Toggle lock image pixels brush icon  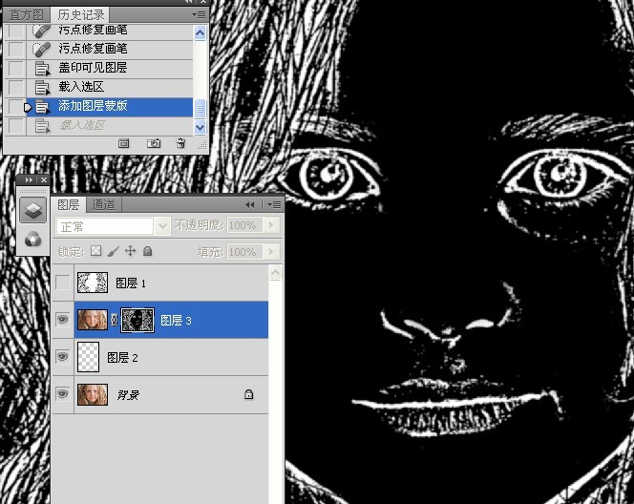[x=114, y=251]
